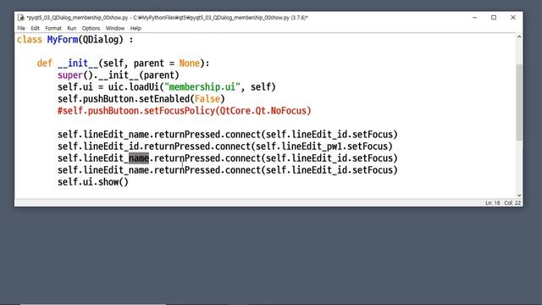542x305 pixels.
Task: Close the IDLE editor window
Action: 513,17
